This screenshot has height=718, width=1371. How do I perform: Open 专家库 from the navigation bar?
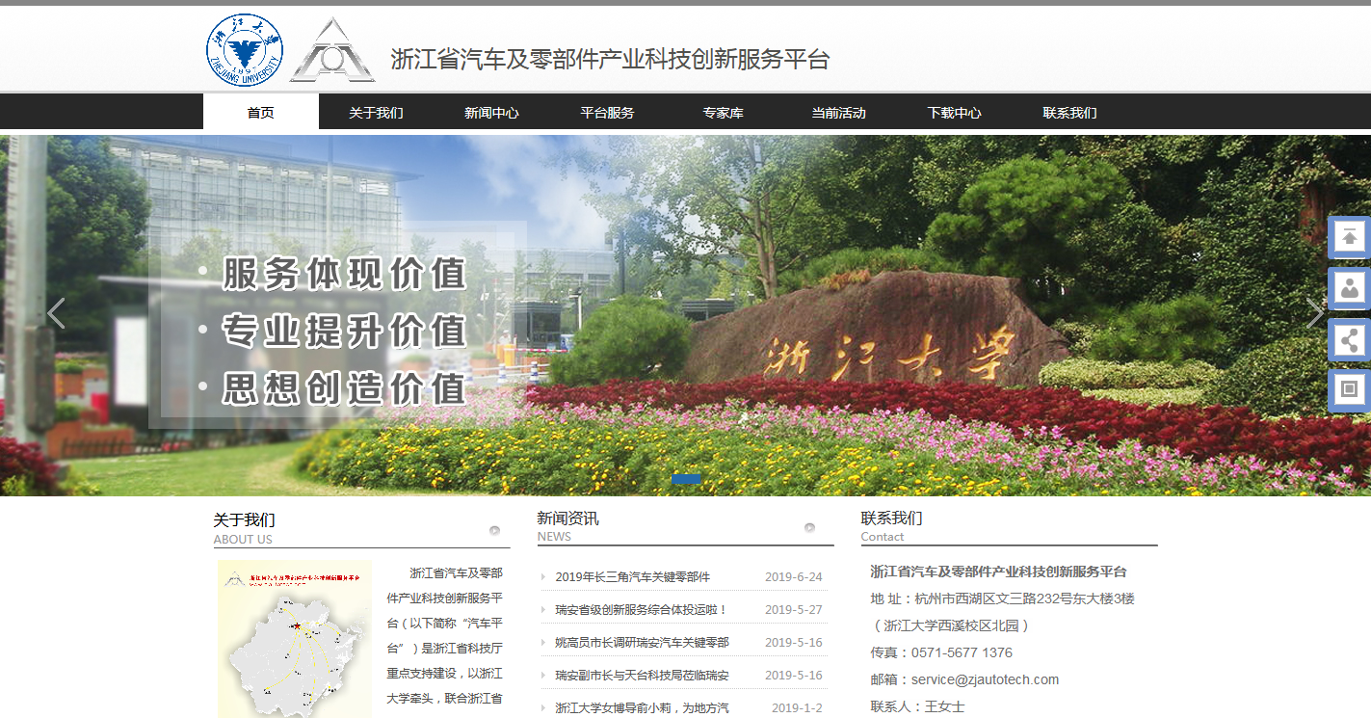click(723, 113)
